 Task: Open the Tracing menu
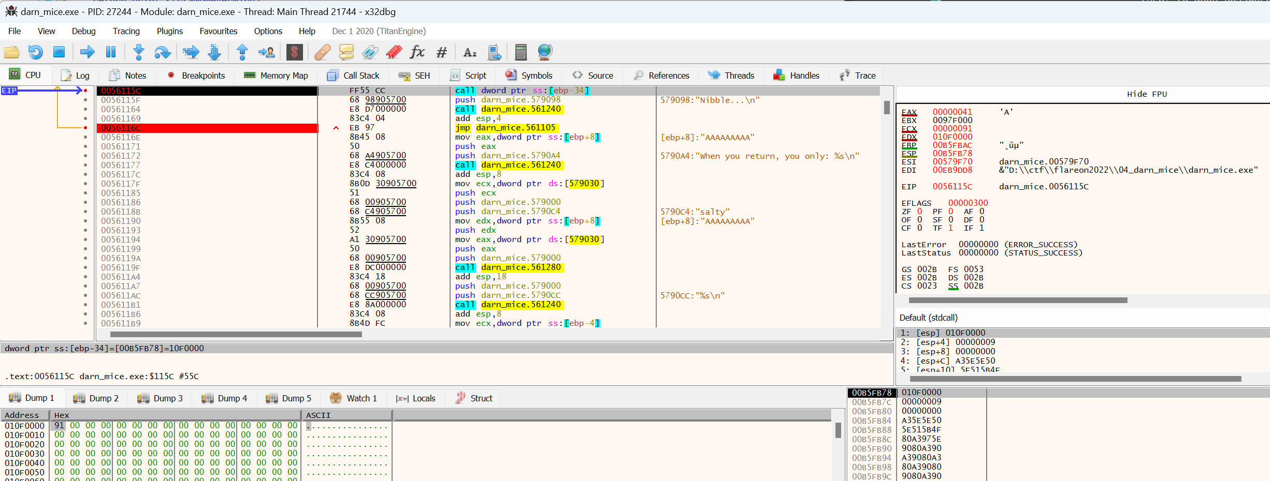(126, 31)
